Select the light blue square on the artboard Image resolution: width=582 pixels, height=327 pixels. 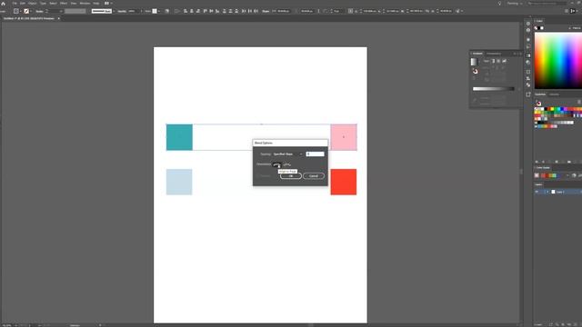click(x=179, y=182)
